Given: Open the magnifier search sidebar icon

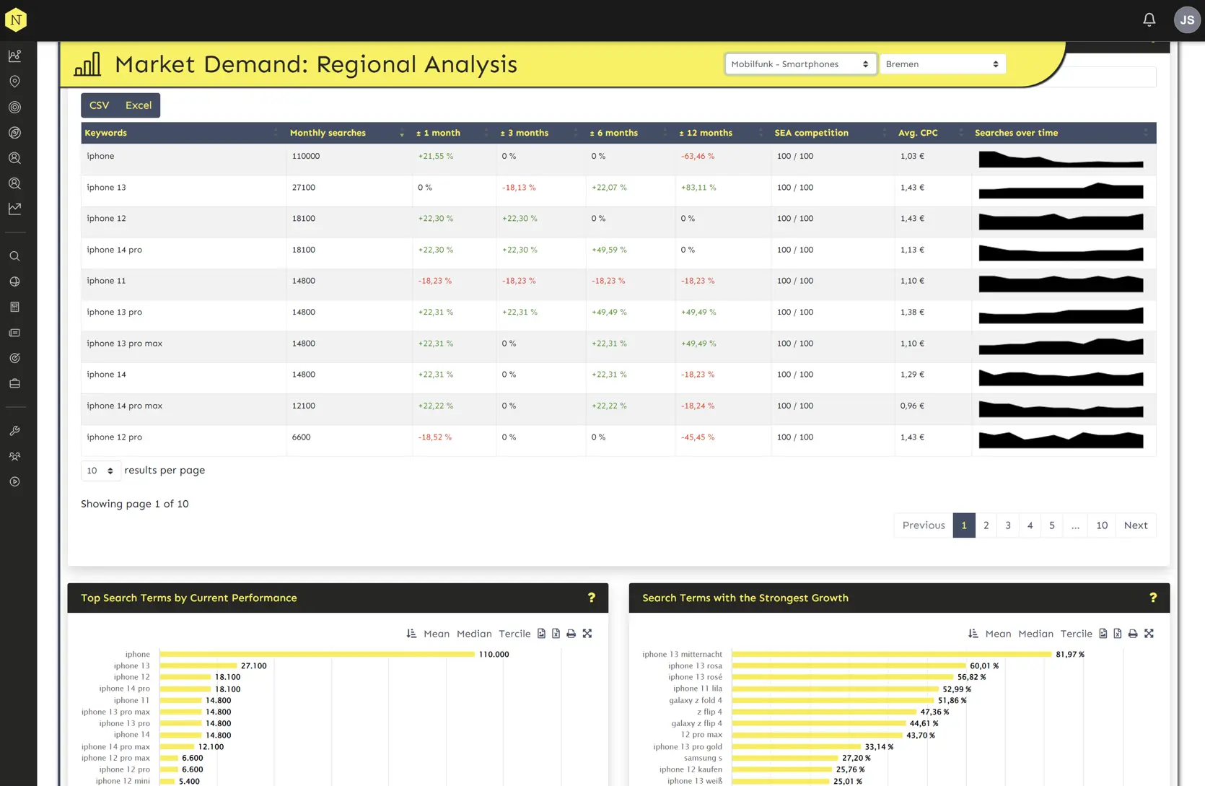Looking at the screenshot, I should pyautogui.click(x=14, y=256).
